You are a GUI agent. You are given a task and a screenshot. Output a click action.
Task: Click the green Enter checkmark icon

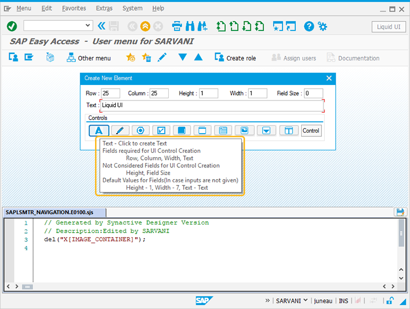point(12,26)
